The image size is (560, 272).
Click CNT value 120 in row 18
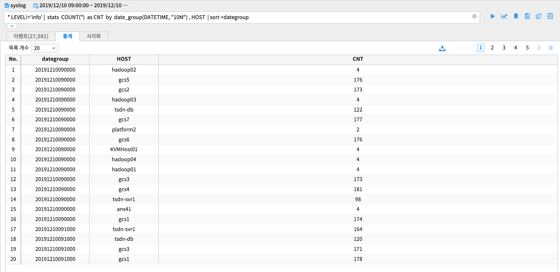pos(358,239)
